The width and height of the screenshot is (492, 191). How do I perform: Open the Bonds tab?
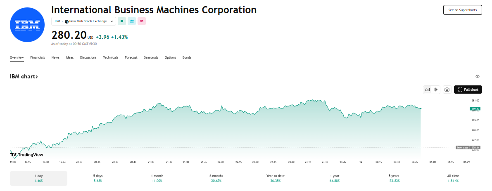[x=187, y=58]
